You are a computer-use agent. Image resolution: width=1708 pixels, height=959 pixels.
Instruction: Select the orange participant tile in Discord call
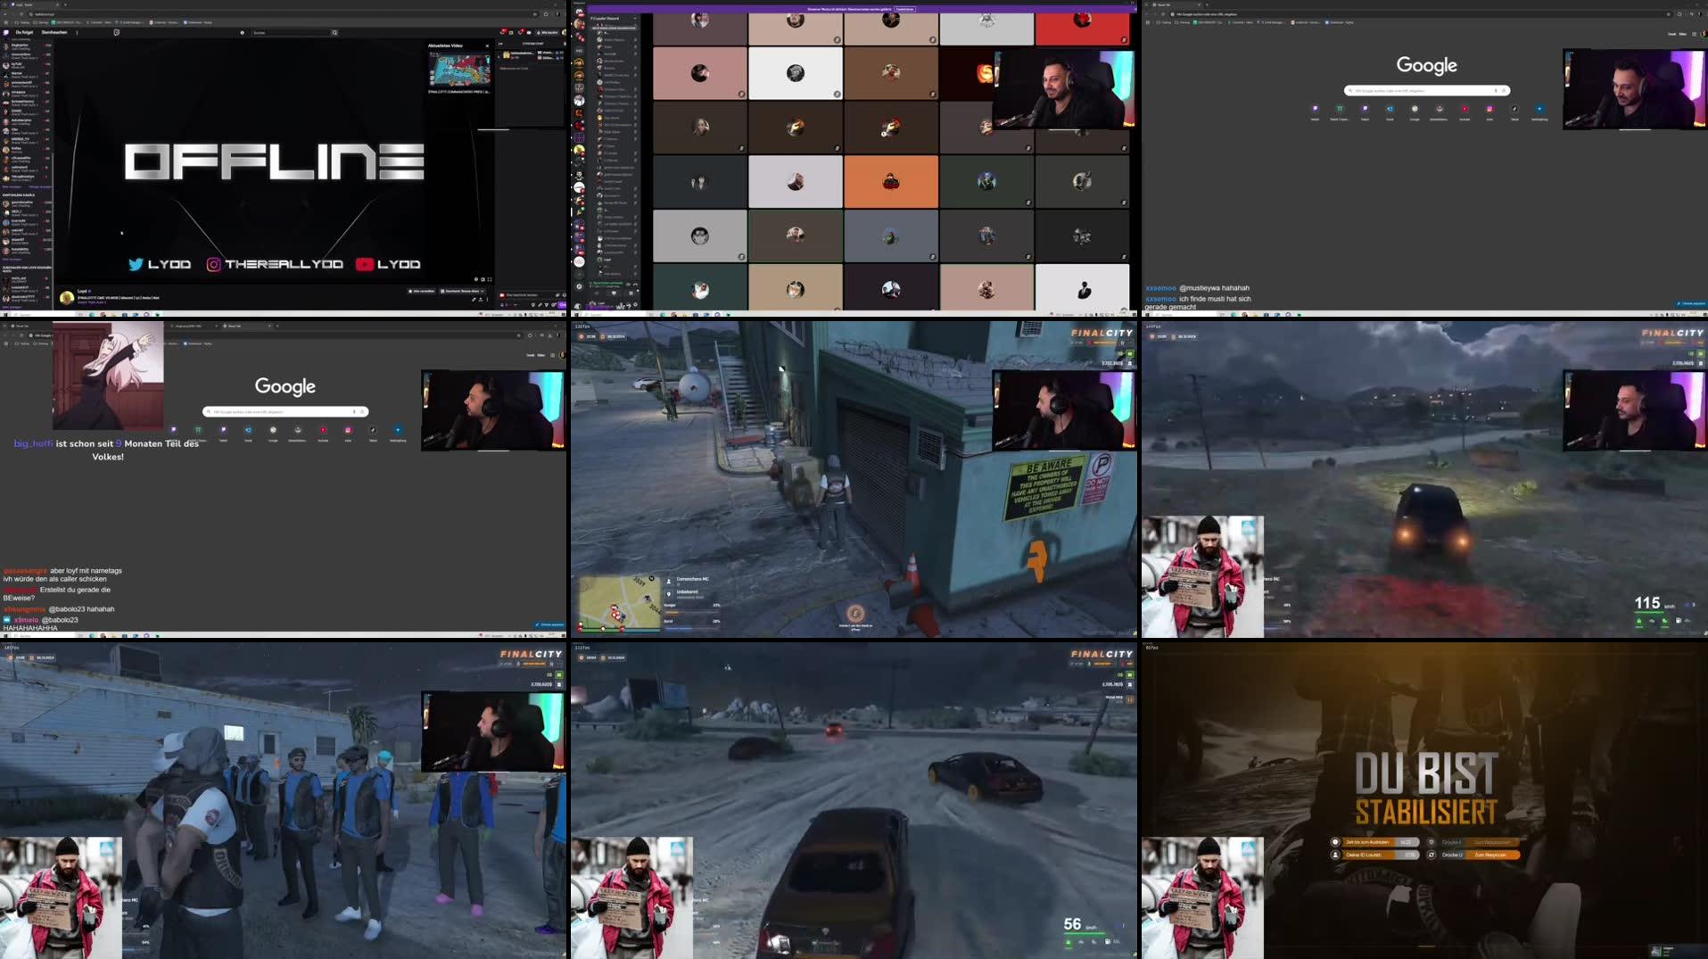890,181
